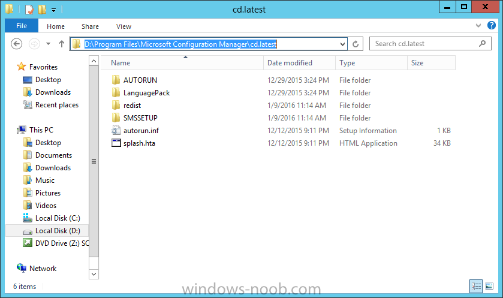
Task: Sort by the Size column header
Action: coord(431,63)
